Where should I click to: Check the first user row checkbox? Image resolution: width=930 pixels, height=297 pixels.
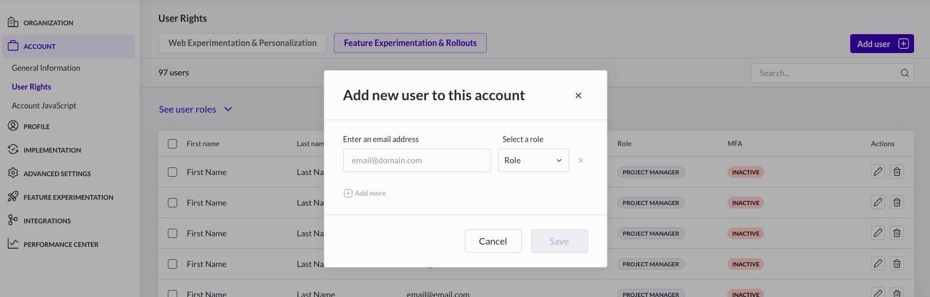pyautogui.click(x=173, y=172)
